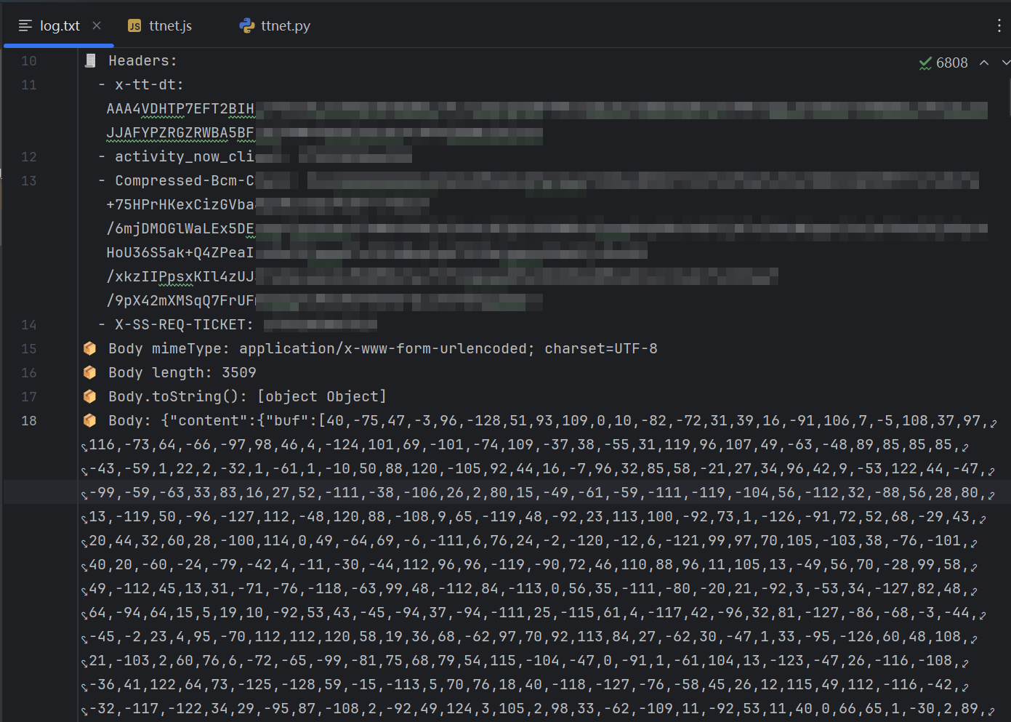Select the log.txt tab label

point(60,25)
